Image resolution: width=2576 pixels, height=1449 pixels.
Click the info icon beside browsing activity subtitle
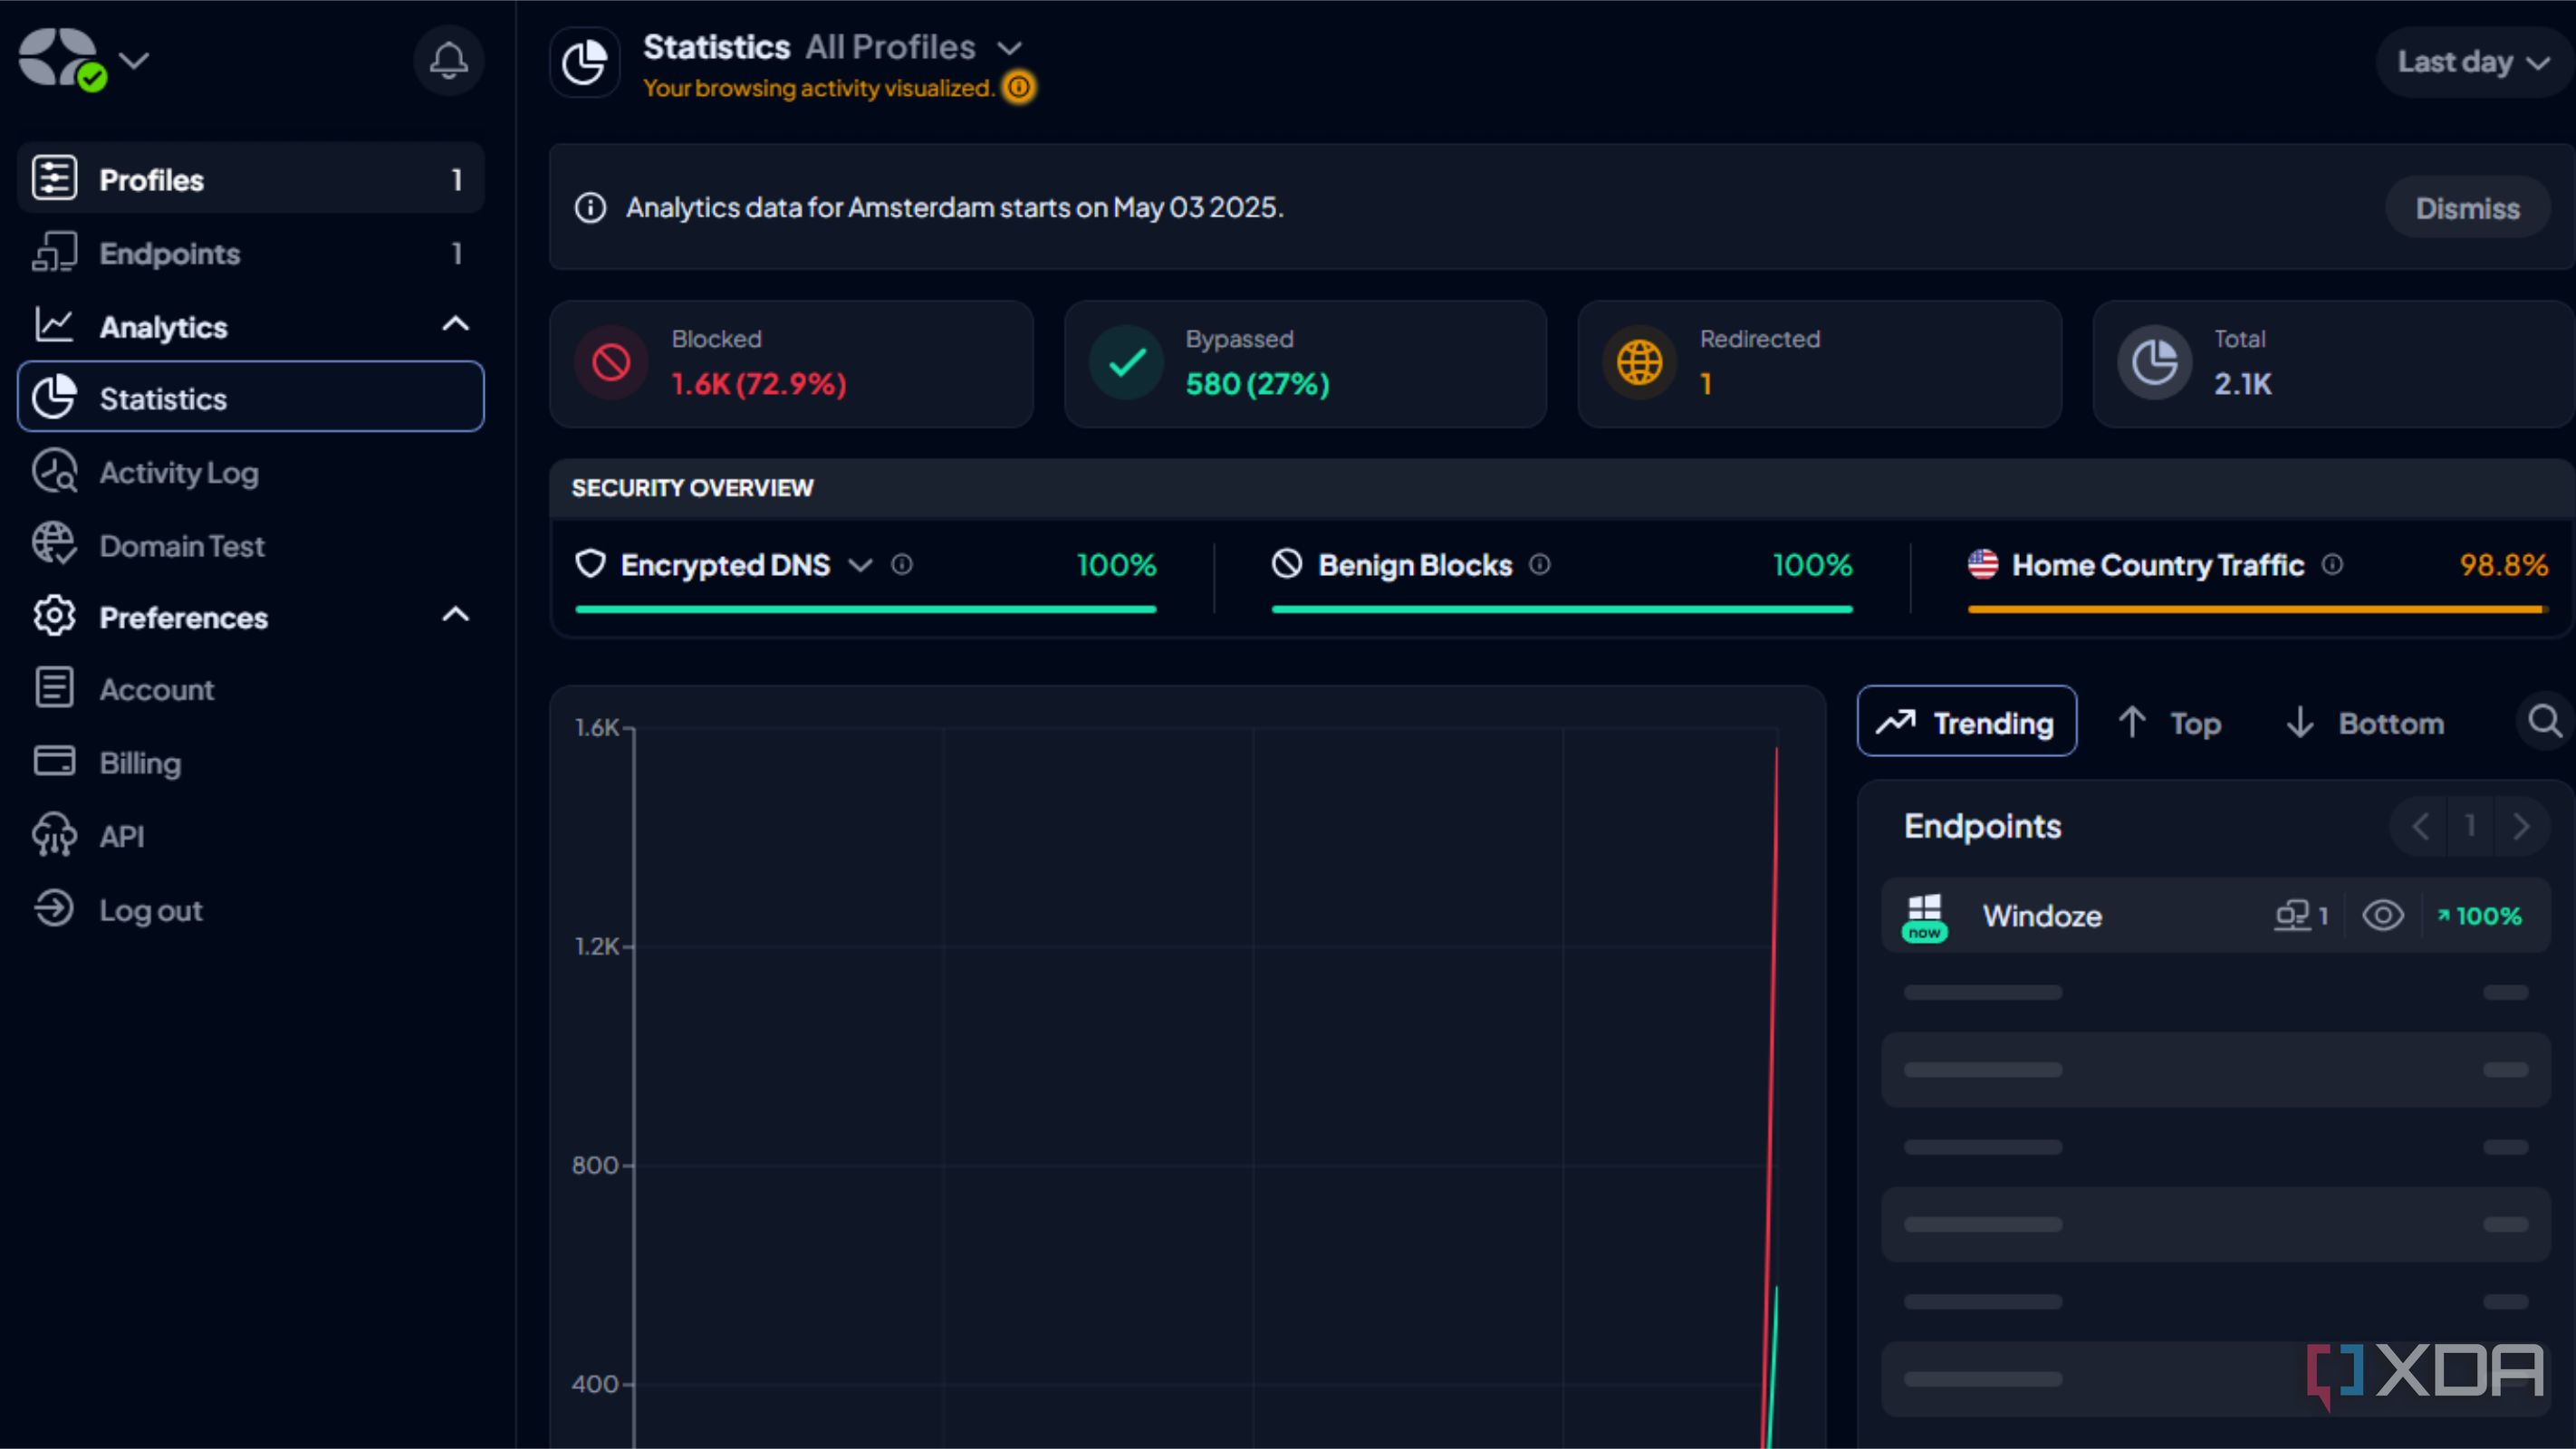pos(1018,88)
